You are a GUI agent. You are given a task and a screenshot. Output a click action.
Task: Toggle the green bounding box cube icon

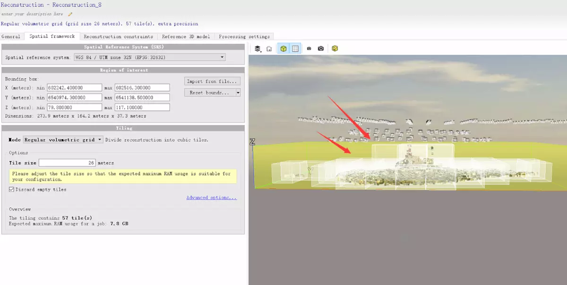point(283,49)
